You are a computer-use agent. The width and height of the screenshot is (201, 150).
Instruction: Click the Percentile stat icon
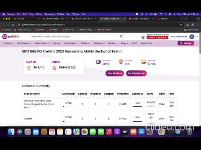pyautogui.click(x=143, y=62)
